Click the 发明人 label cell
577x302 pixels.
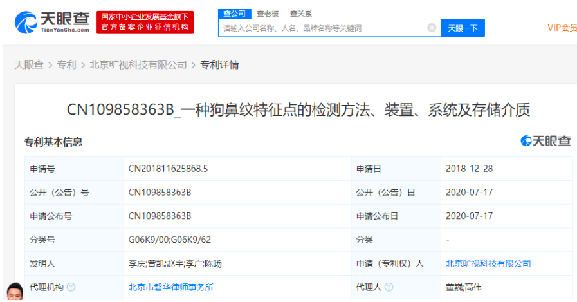[x=75, y=263]
